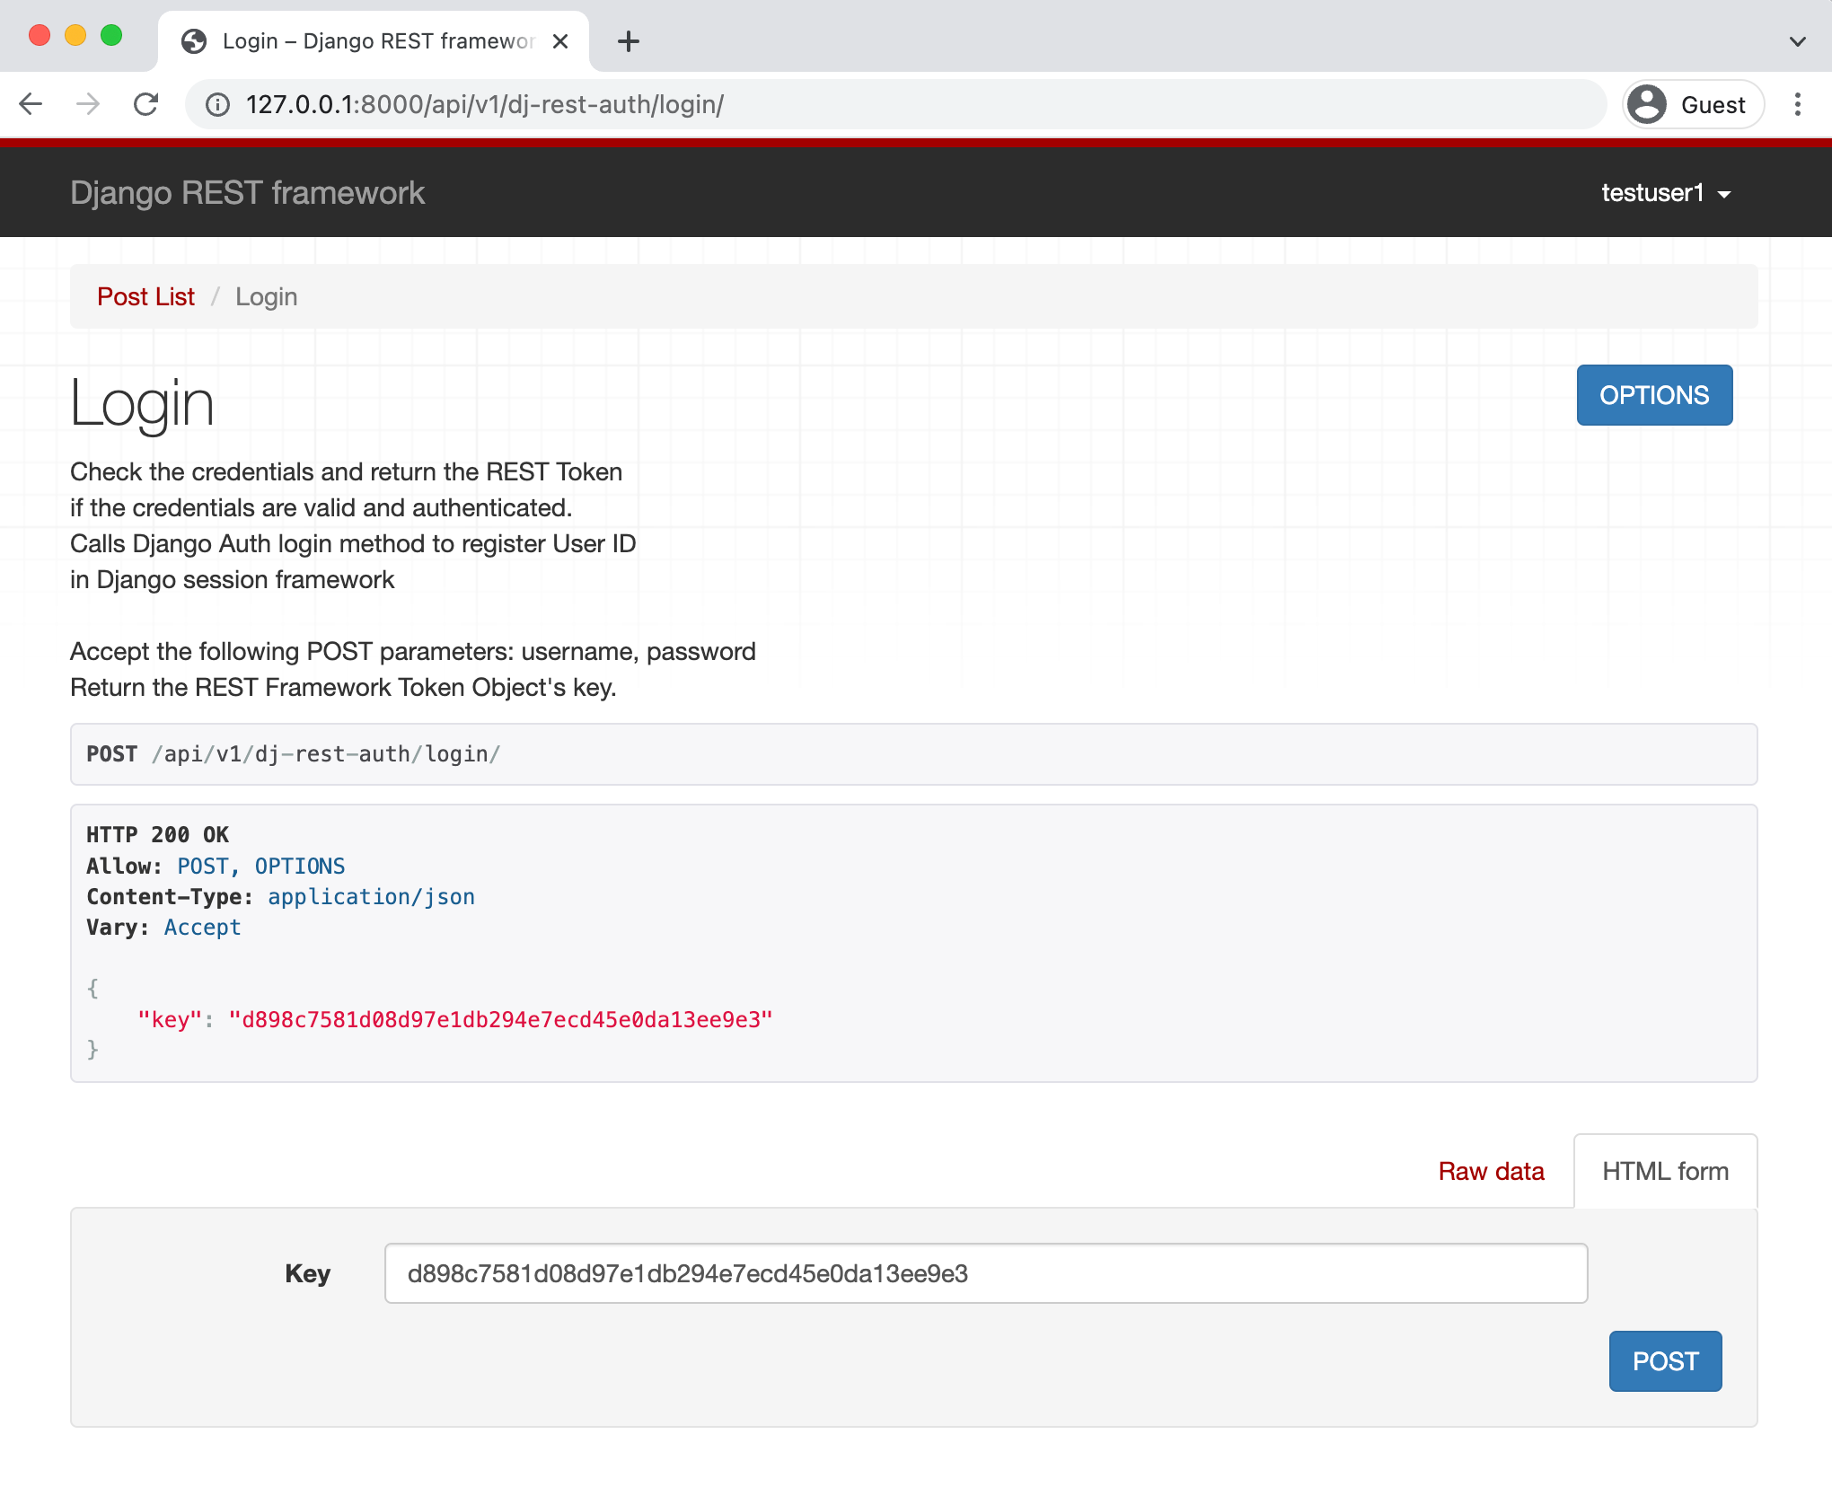This screenshot has height=1487, width=1832.
Task: Click 'Return the REST Framework Token Object's key' text
Action: tap(343, 688)
